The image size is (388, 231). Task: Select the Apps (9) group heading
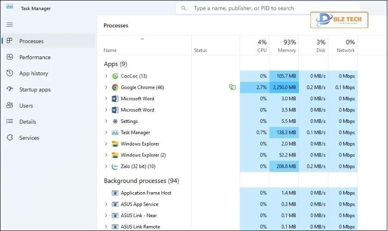pyautogui.click(x=115, y=64)
